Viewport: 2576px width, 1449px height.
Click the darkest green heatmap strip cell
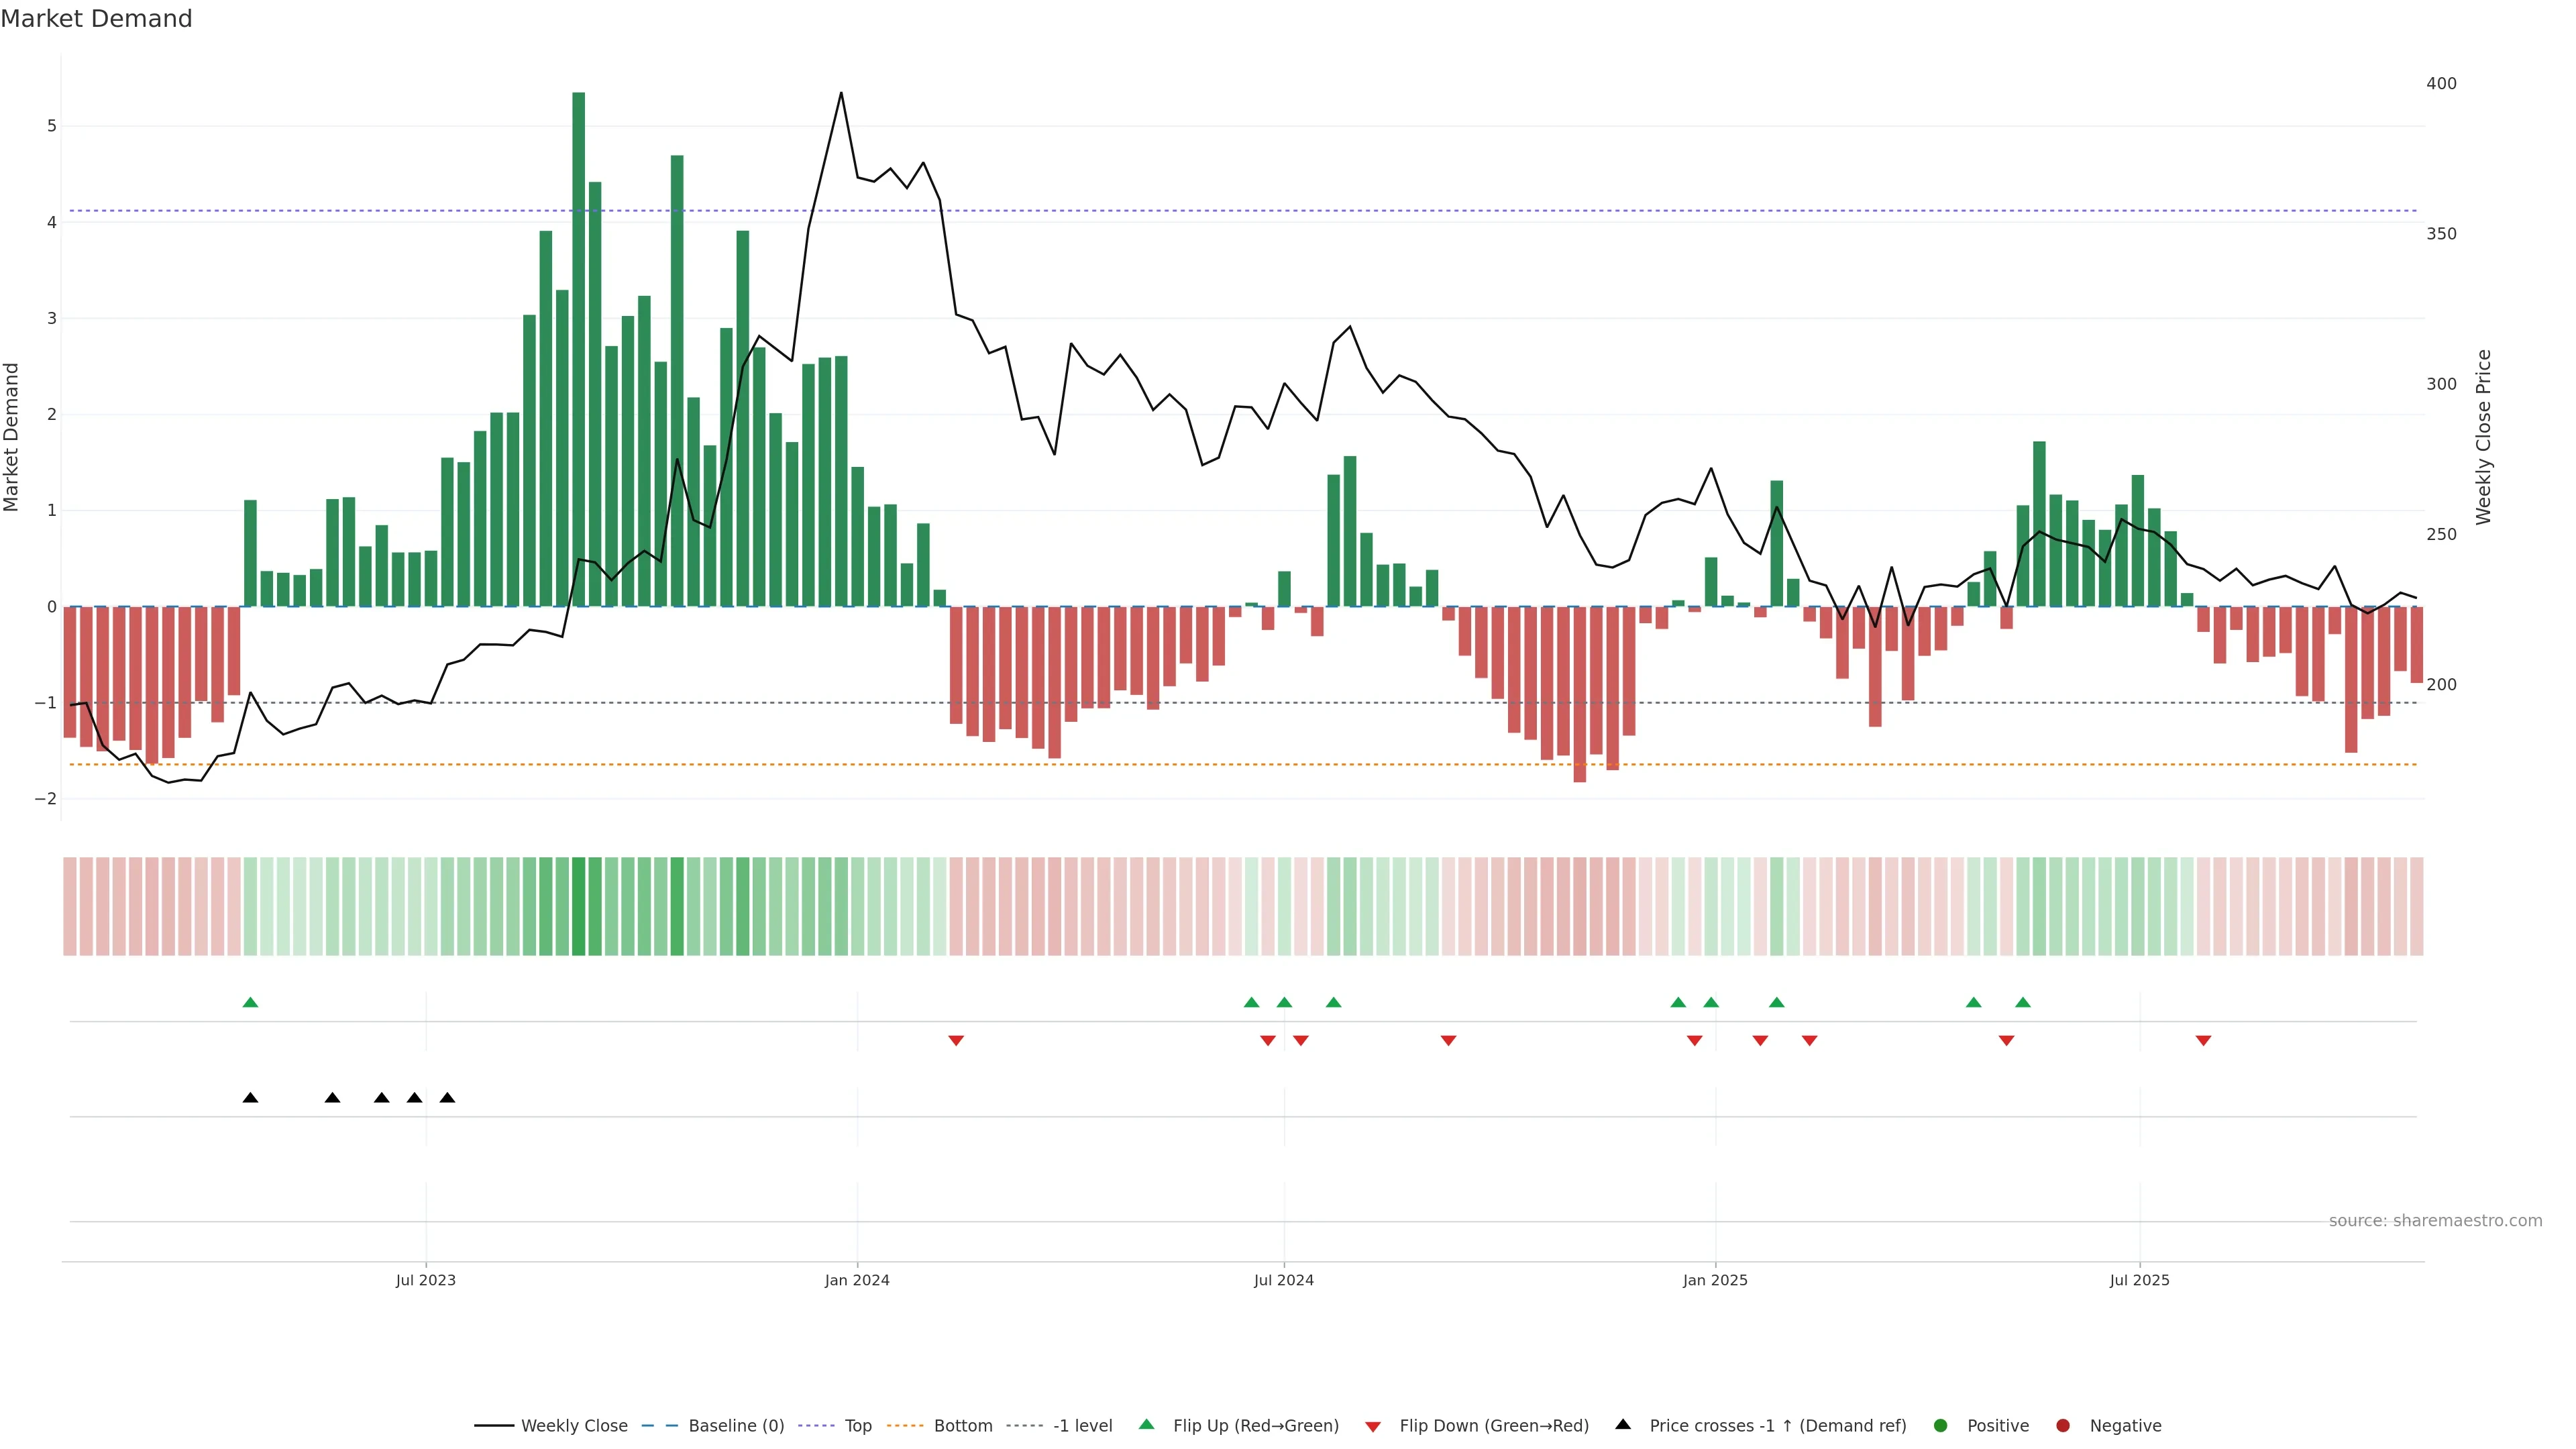pyautogui.click(x=578, y=906)
